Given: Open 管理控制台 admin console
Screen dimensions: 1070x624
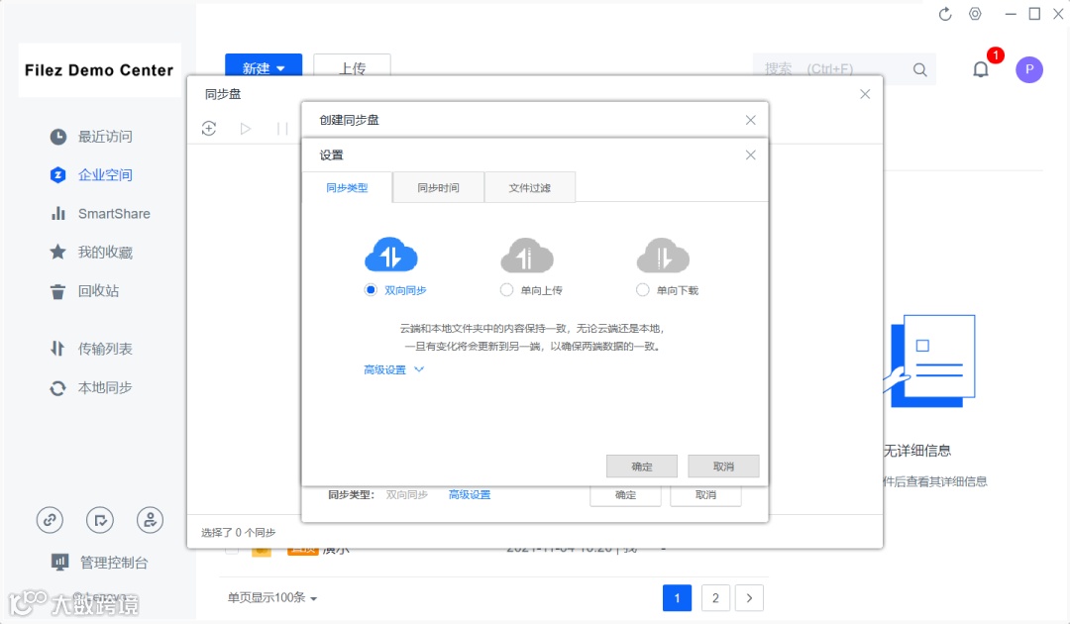Looking at the screenshot, I should tap(100, 563).
